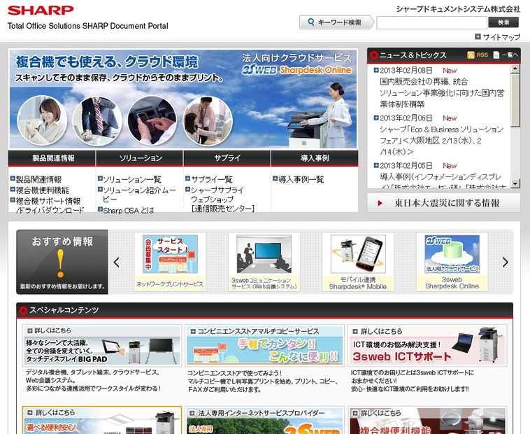The height and width of the screenshot is (434, 530).
Task: Open the Sharp OSA とは link
Action: point(128,211)
